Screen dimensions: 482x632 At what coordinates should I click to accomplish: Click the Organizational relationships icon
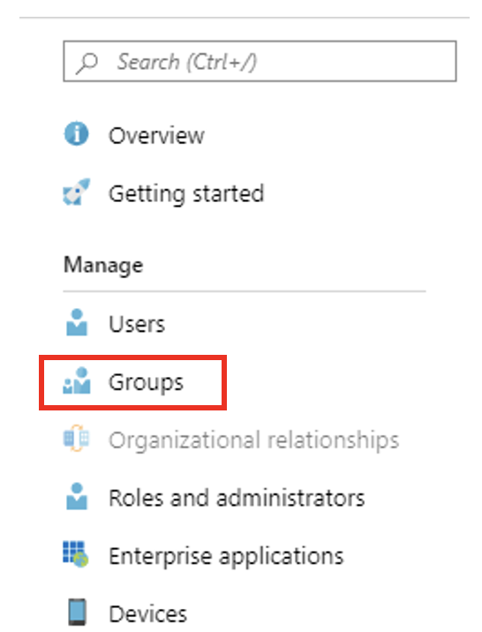[x=76, y=438]
